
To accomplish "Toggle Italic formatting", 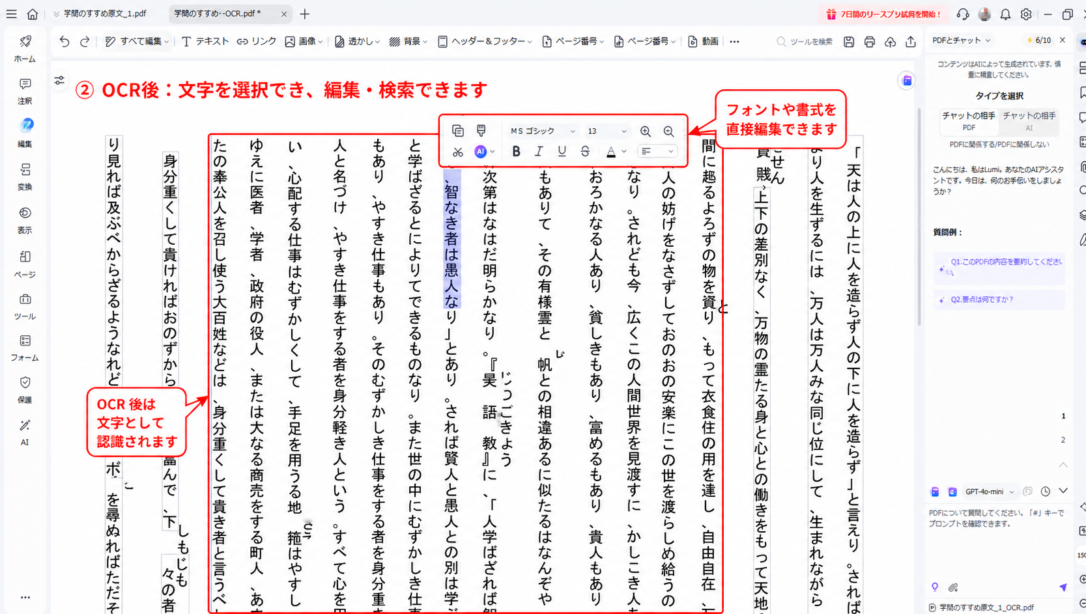I will click(539, 152).
